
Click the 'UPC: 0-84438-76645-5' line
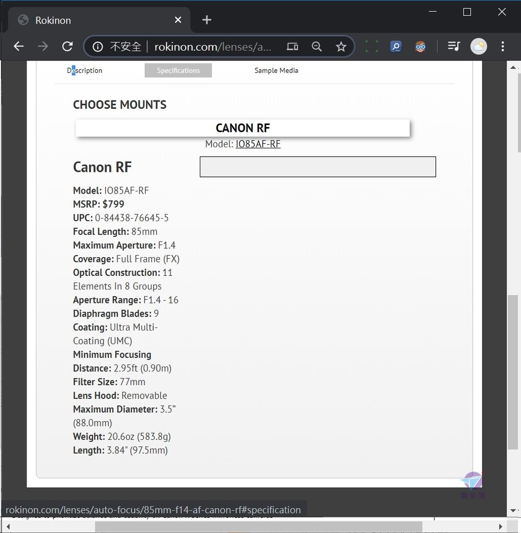(121, 218)
